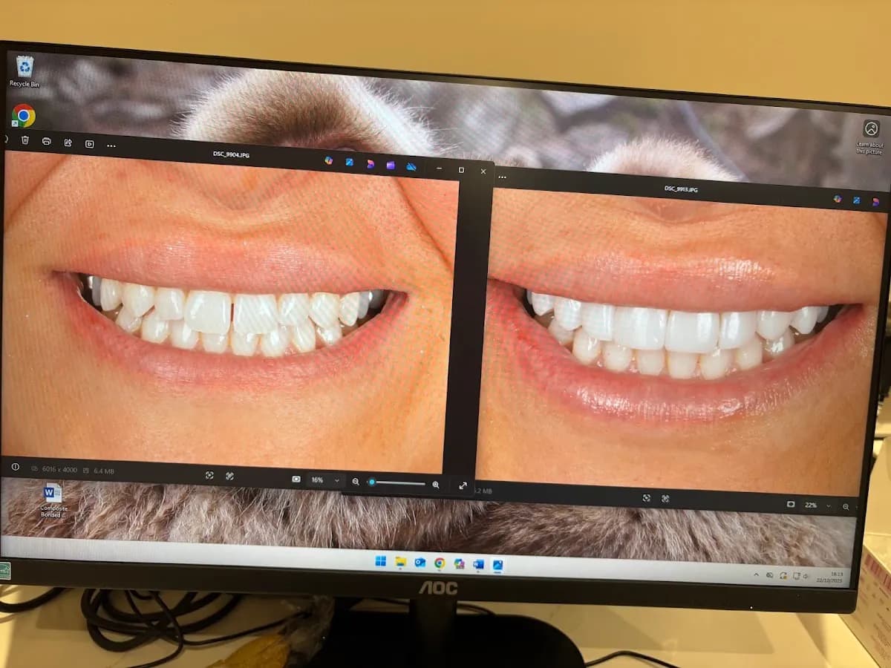The width and height of the screenshot is (891, 668).
Task: Start slideshow in the DSC_9904 window
Action: tap(89, 144)
